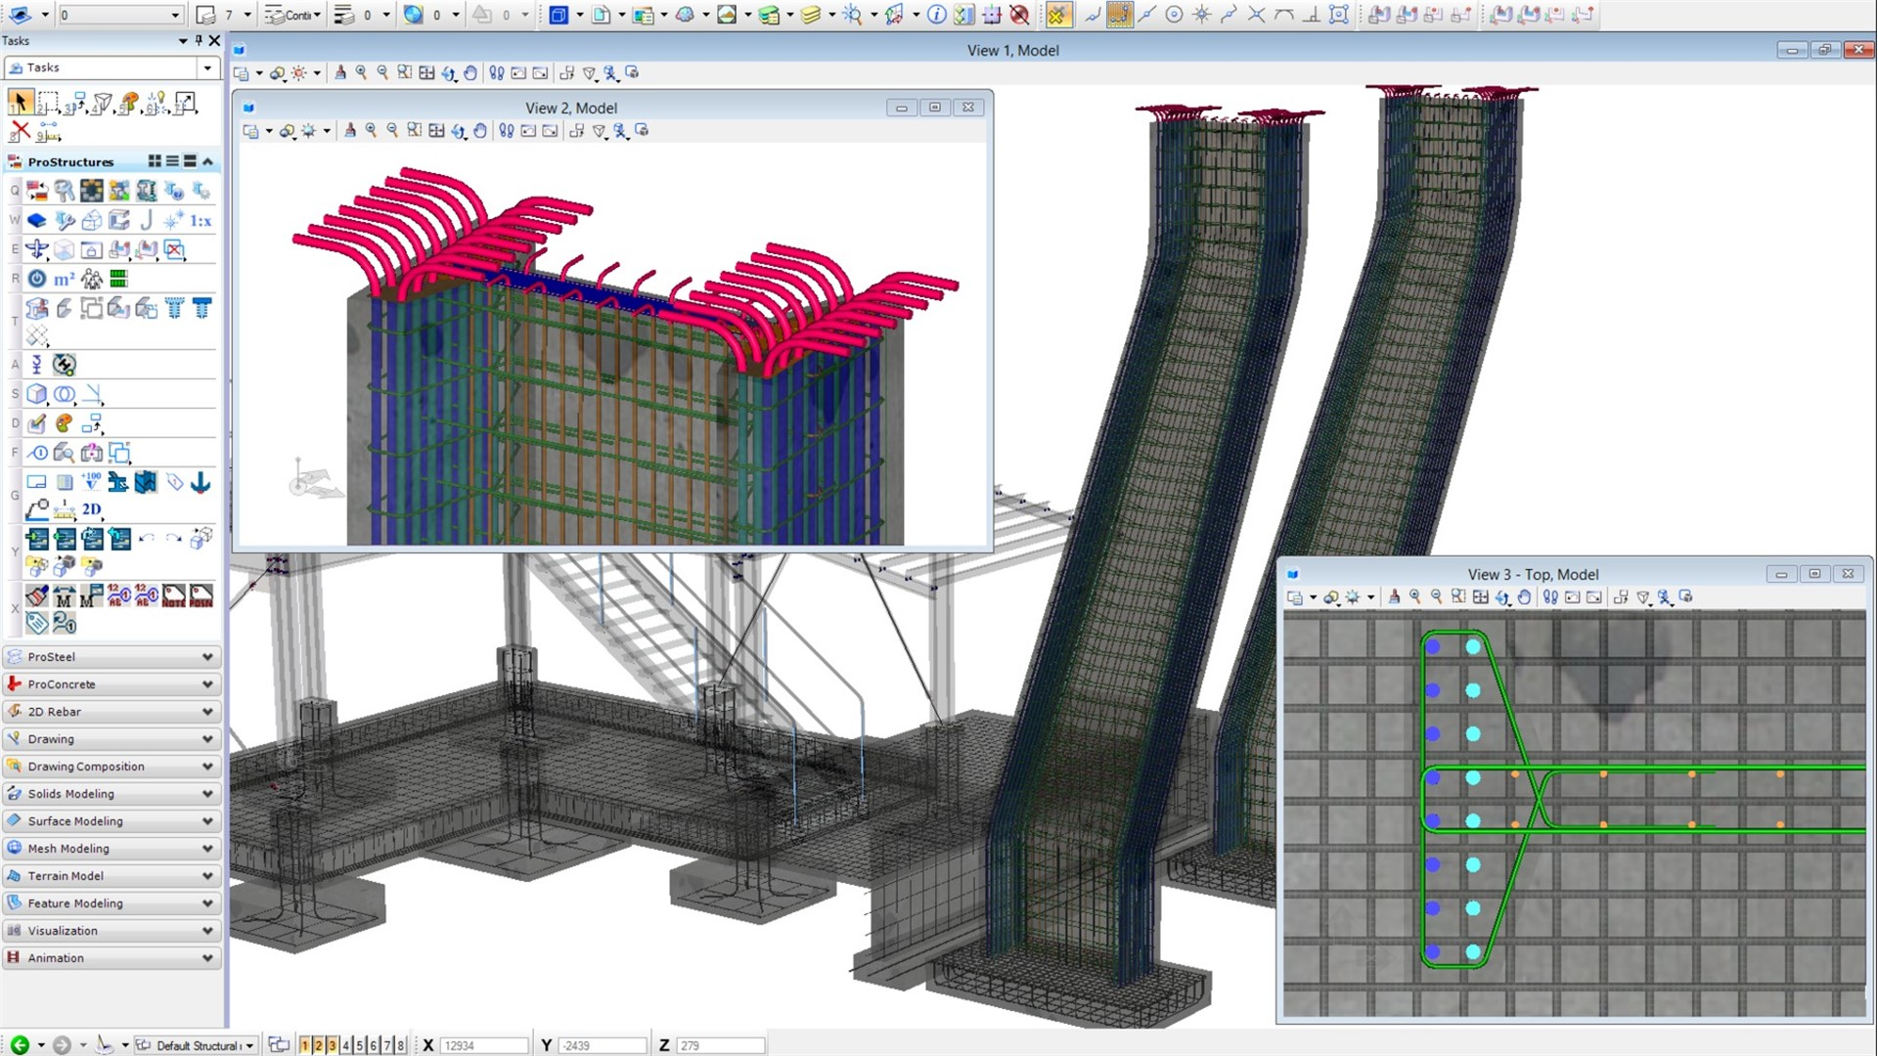This screenshot has width=1878, height=1056.
Task: Click the 2D tool in ProStructures panel
Action: pos(91,509)
